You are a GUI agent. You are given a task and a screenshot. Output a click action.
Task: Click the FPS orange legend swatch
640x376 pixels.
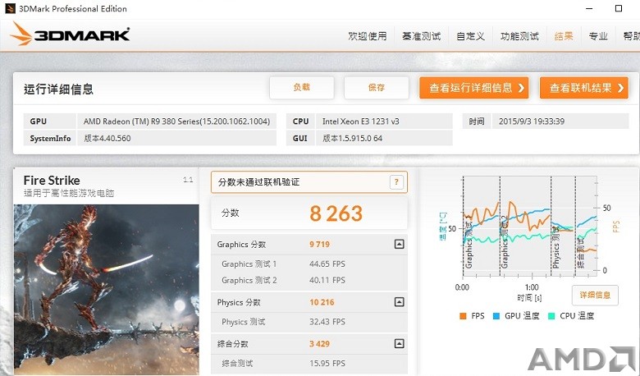[x=463, y=316]
